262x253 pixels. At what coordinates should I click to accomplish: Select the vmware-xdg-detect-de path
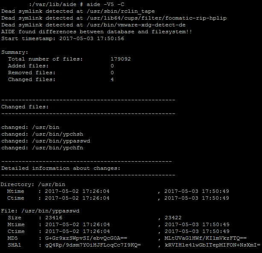click(136, 25)
